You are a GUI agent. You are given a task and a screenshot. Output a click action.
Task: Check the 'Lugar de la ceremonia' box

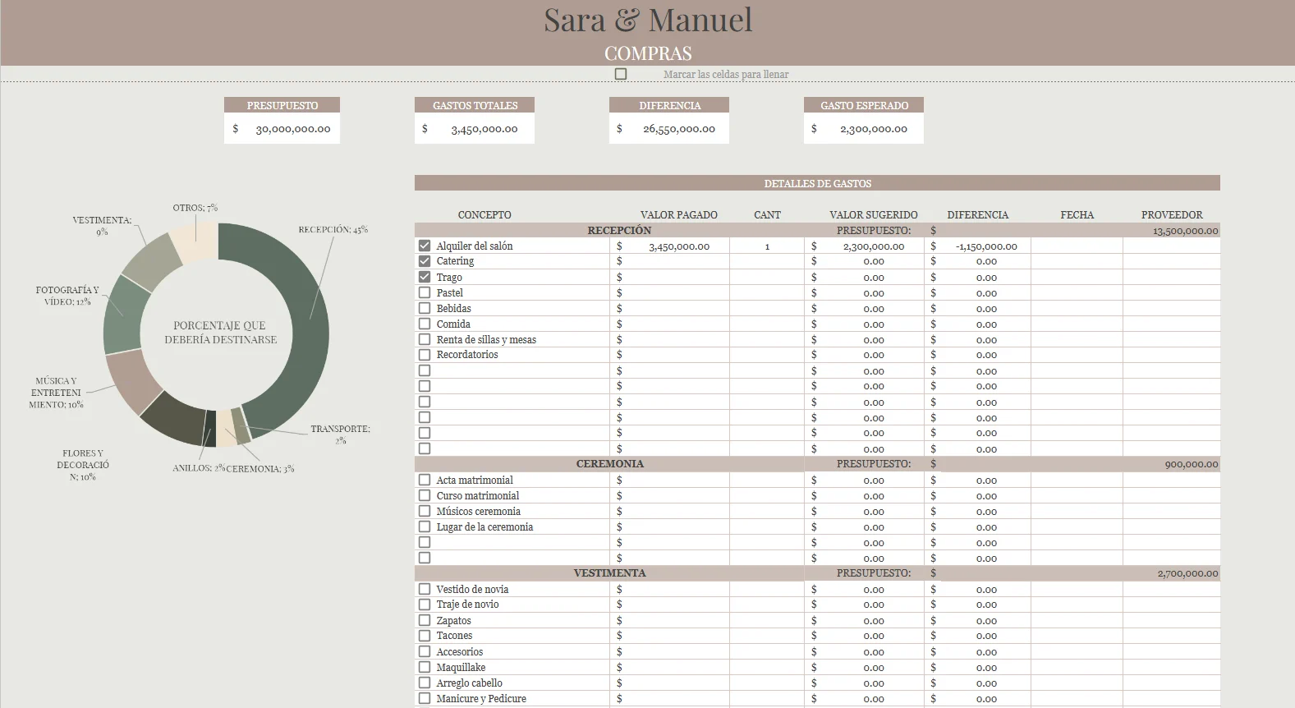(x=425, y=526)
